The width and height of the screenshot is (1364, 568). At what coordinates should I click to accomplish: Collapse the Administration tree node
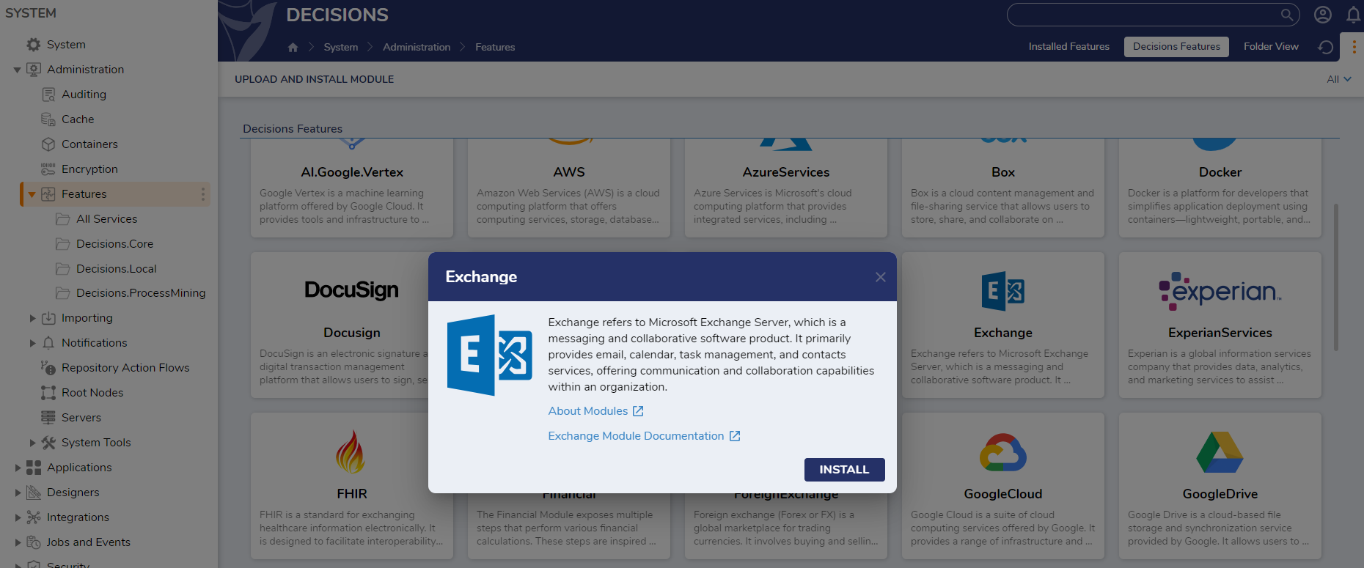17,70
